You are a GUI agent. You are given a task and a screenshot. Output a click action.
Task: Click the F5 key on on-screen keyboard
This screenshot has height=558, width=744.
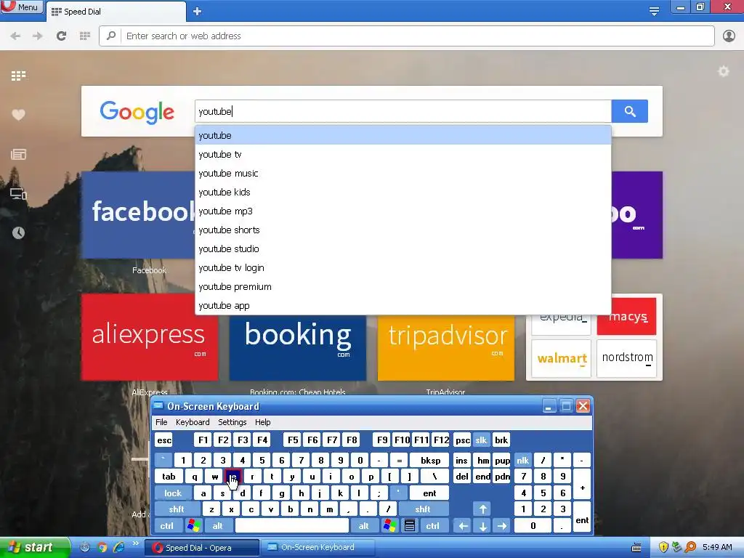tap(293, 440)
